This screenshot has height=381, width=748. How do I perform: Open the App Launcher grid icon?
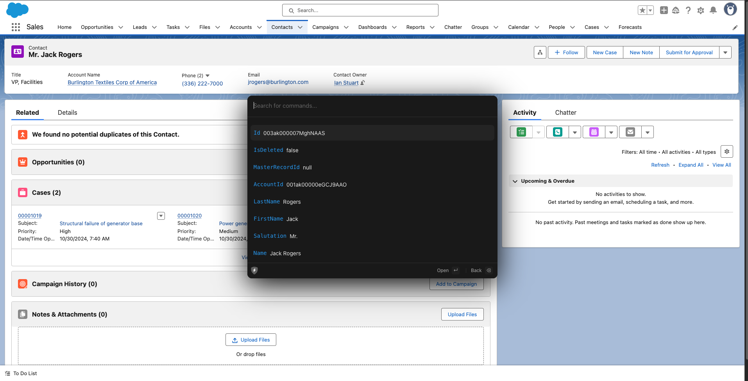(16, 27)
